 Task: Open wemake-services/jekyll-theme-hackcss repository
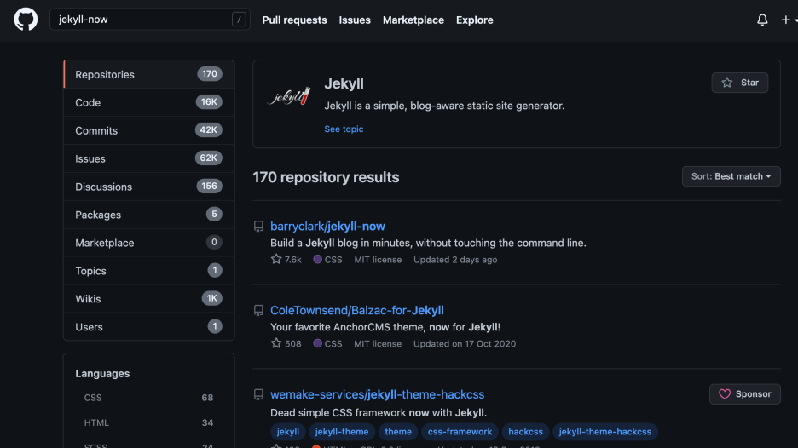pos(377,394)
